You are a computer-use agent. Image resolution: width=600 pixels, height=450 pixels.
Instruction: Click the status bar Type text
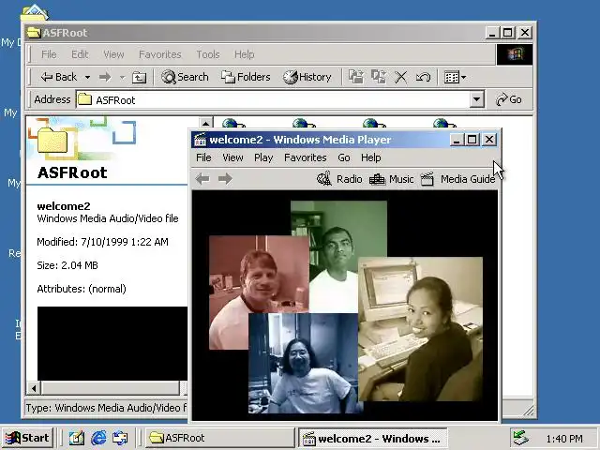pos(106,408)
